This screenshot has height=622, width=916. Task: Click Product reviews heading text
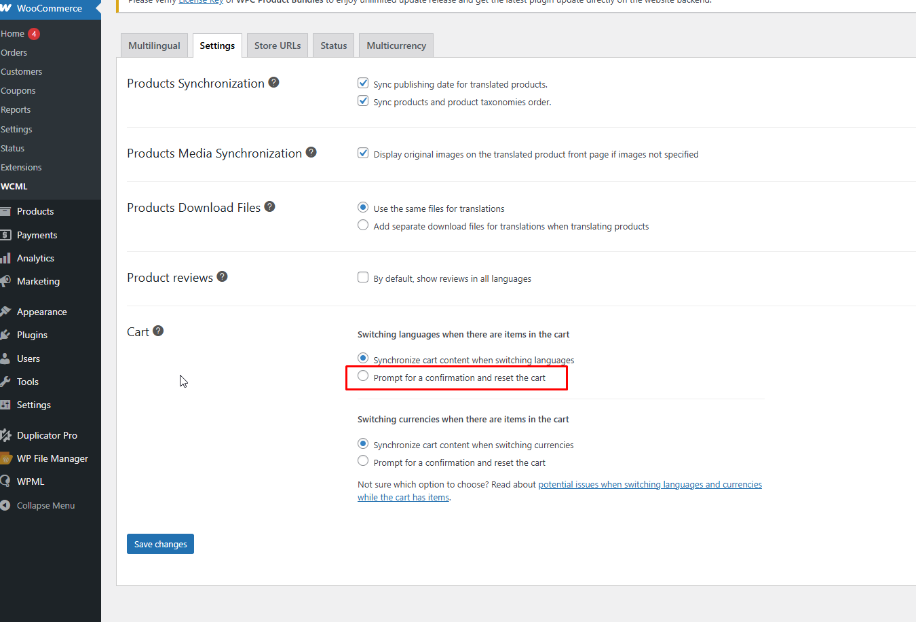170,277
